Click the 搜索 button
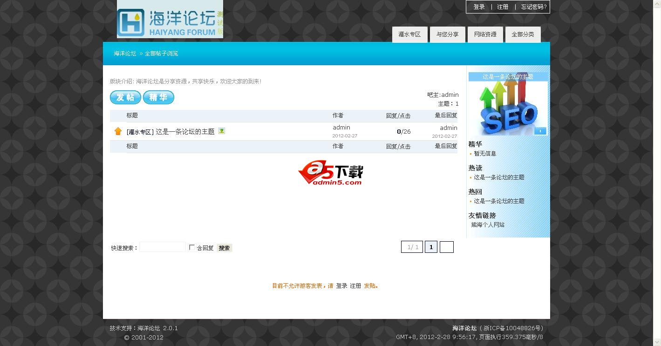The width and height of the screenshot is (661, 346). tap(224, 248)
